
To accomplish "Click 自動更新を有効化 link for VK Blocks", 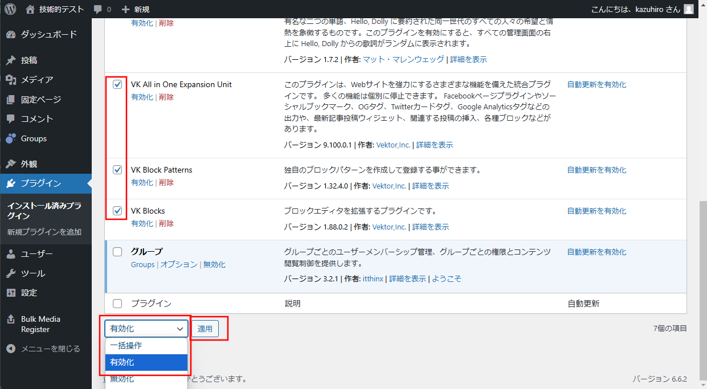I will point(596,211).
